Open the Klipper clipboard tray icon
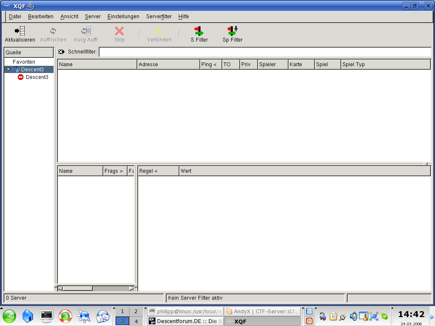The height and width of the screenshot is (326, 435). pyautogui.click(x=333, y=316)
